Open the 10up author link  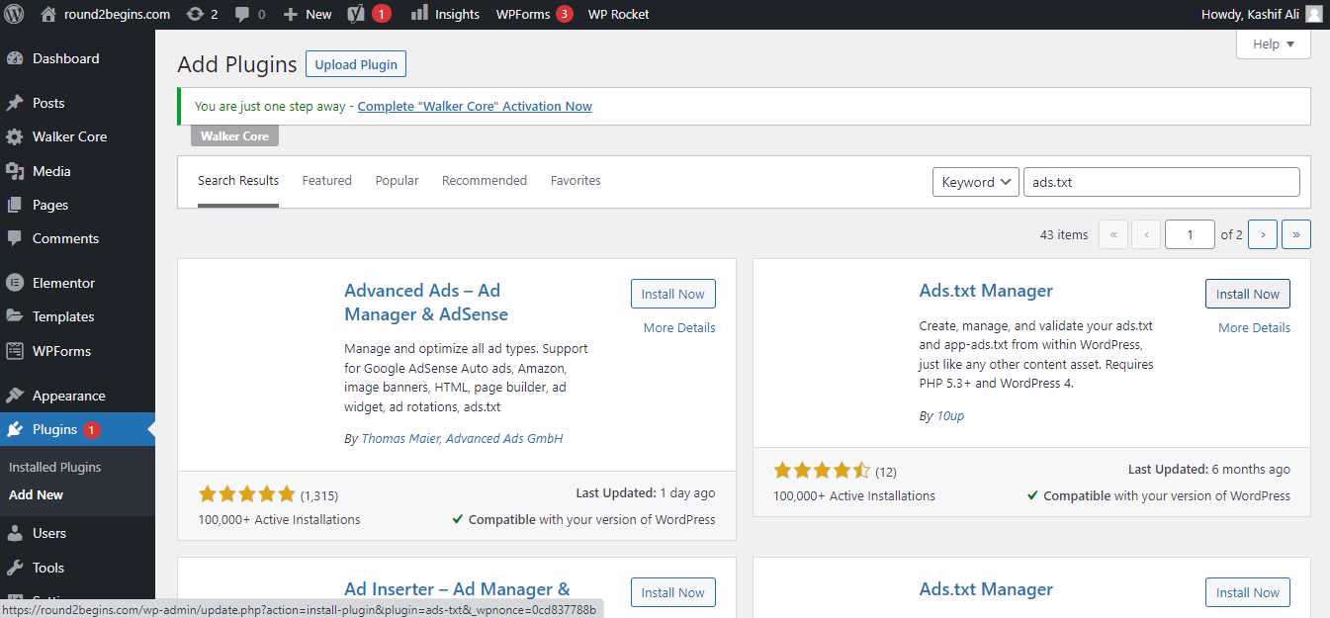click(x=950, y=416)
